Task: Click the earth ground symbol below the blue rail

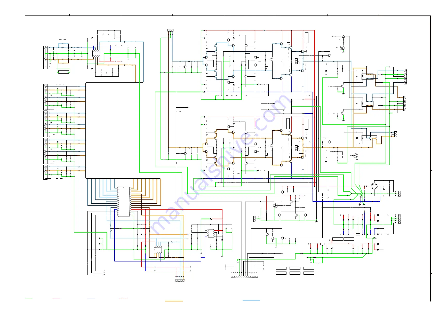Action: coord(360,205)
